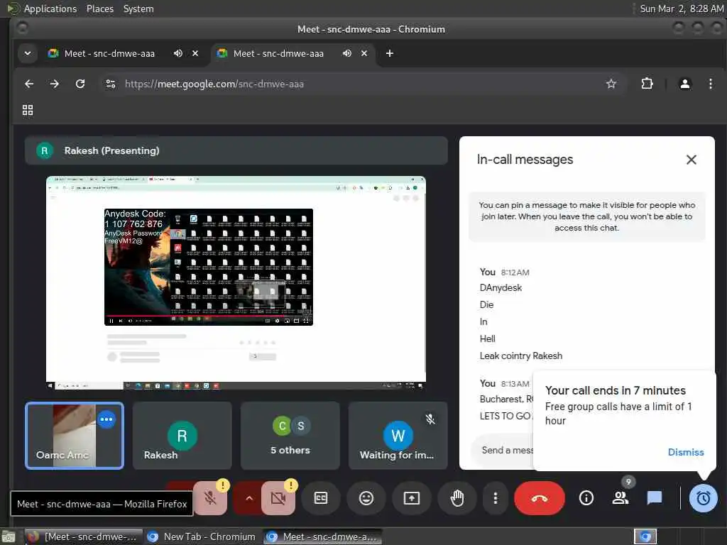Open options on Oamc Amc tile

point(106,419)
